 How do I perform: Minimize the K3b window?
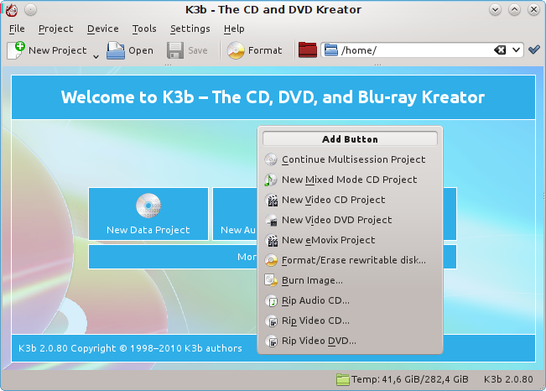[495, 10]
